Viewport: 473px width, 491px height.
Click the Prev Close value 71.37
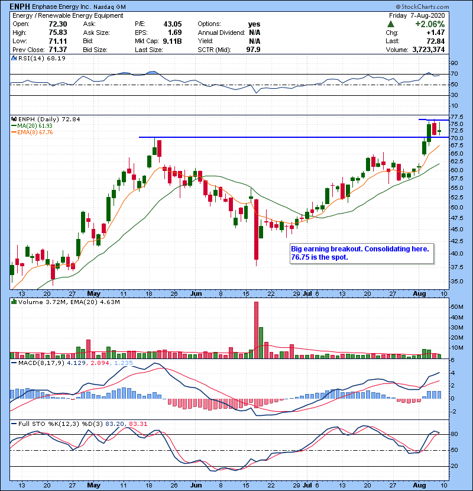(58, 50)
